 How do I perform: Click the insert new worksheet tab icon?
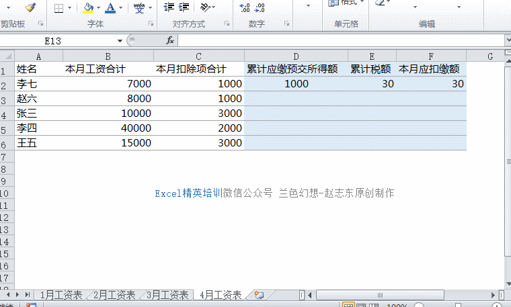coord(259,295)
